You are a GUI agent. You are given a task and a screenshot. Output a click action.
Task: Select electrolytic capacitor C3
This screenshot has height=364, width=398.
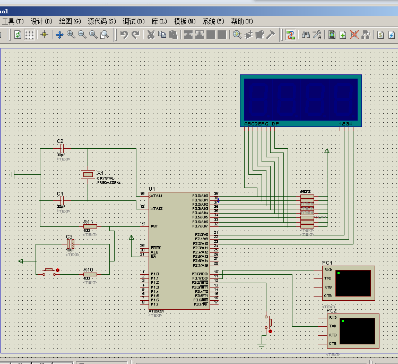click(71, 244)
